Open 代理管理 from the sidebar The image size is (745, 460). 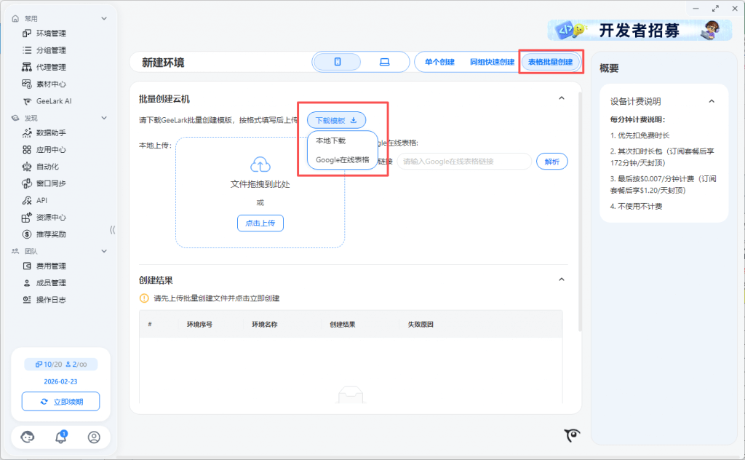pos(51,67)
